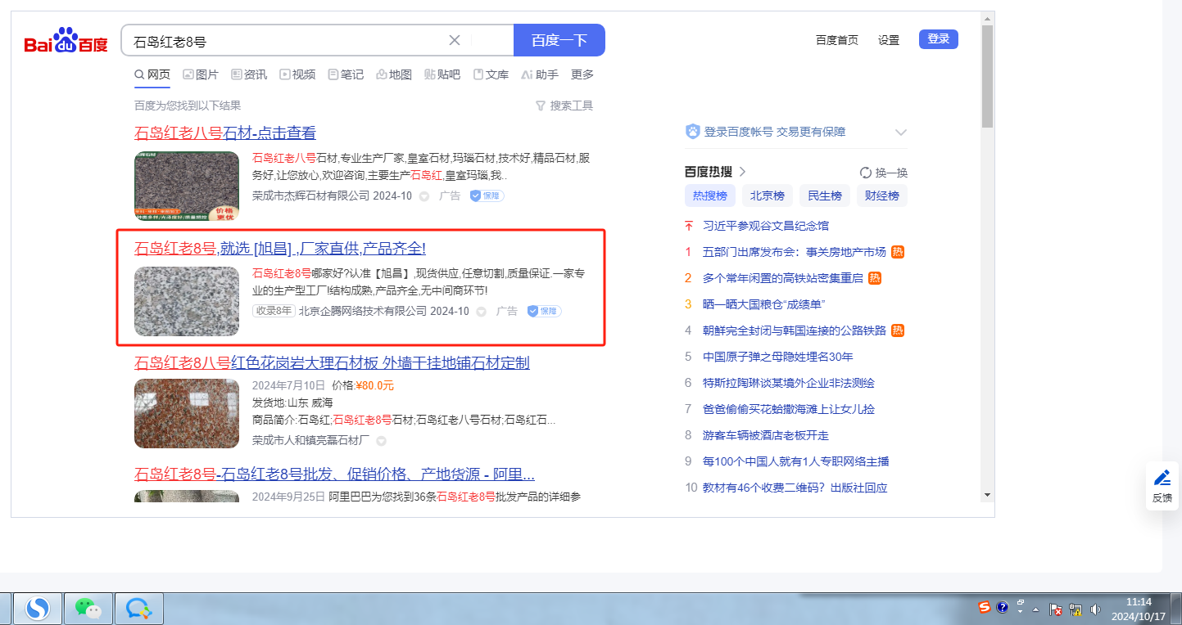The width and height of the screenshot is (1182, 625).
Task: Click the 换一换 refresh icon
Action: point(865,173)
